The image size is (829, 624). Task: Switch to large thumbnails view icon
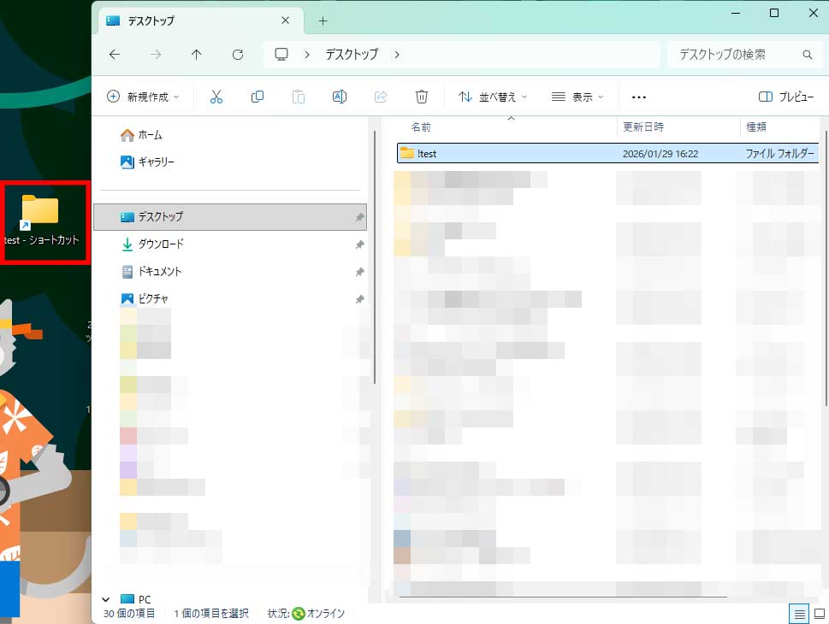[x=819, y=613]
